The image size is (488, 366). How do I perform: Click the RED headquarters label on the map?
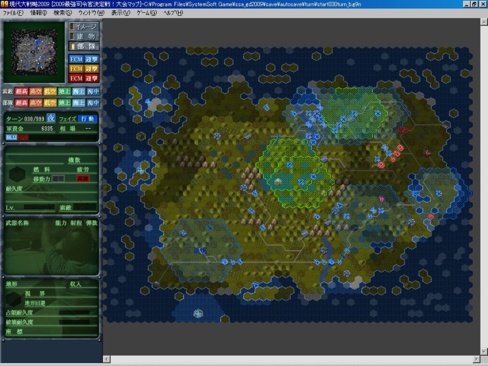pyautogui.click(x=403, y=131)
